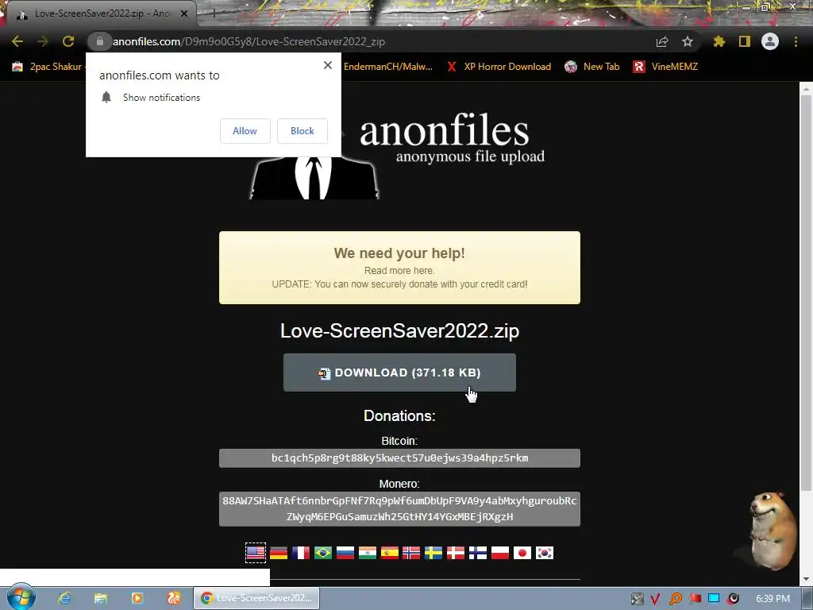Click the page vertical scrollbar
This screenshot has height=610, width=813.
coord(807,293)
